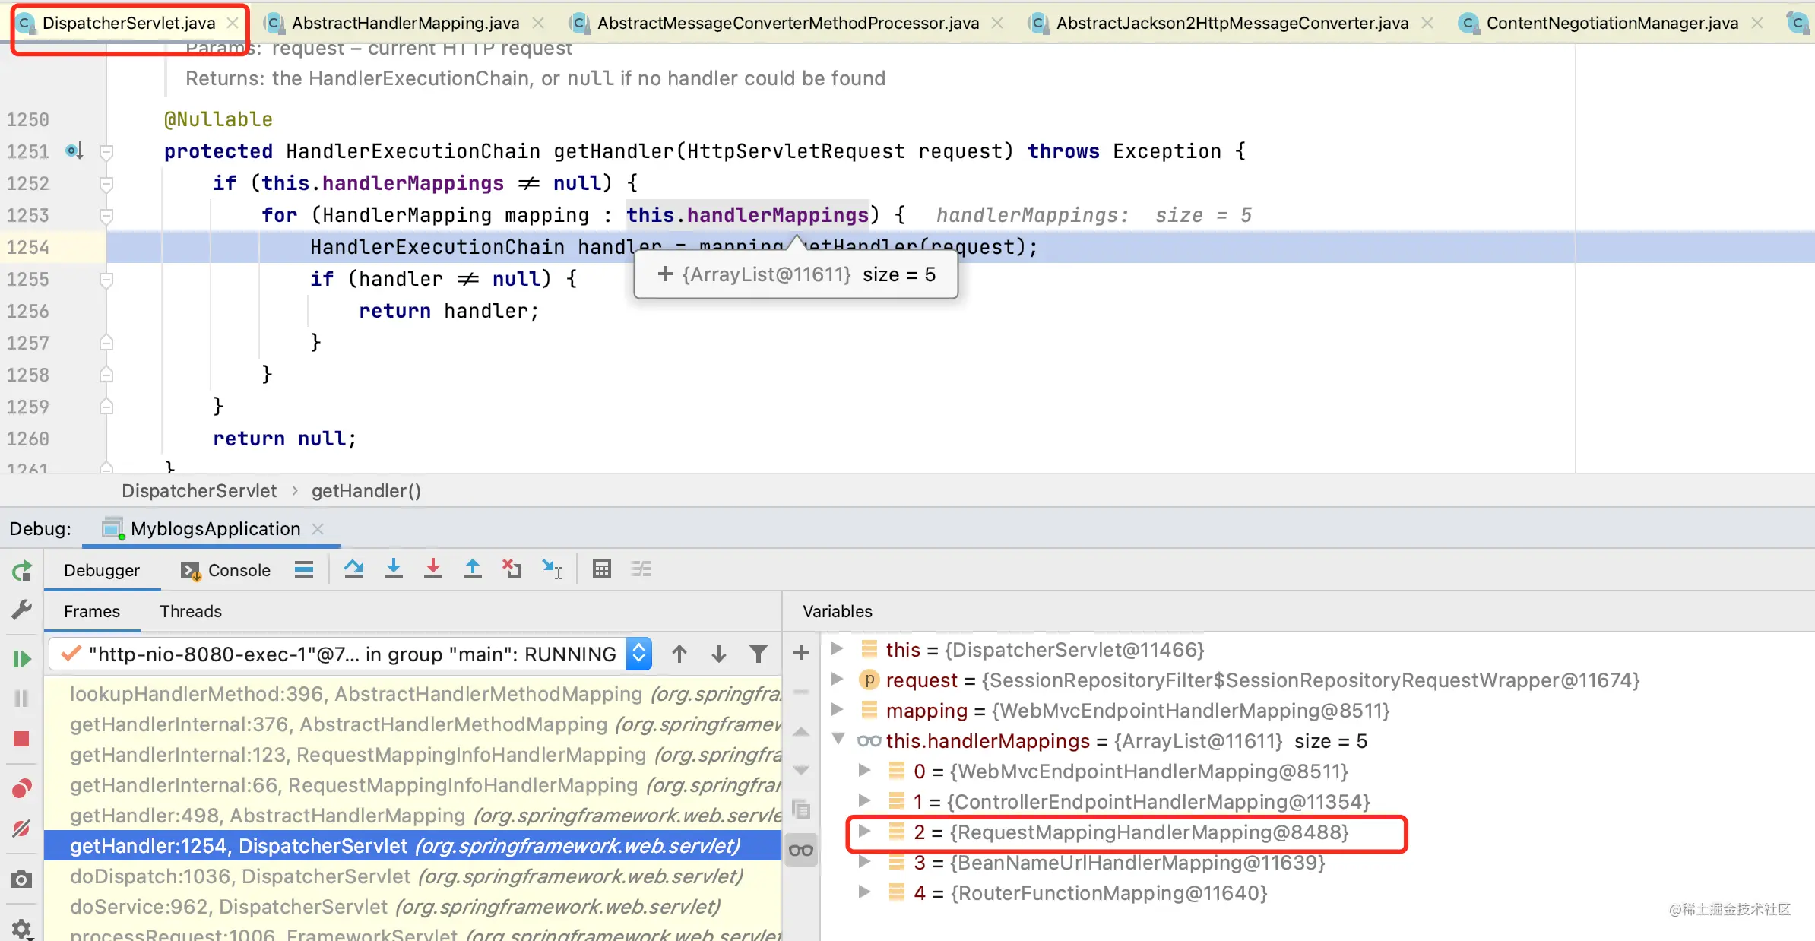
Task: Select lookupHandlerMethod:396 stack frame
Action: (413, 694)
